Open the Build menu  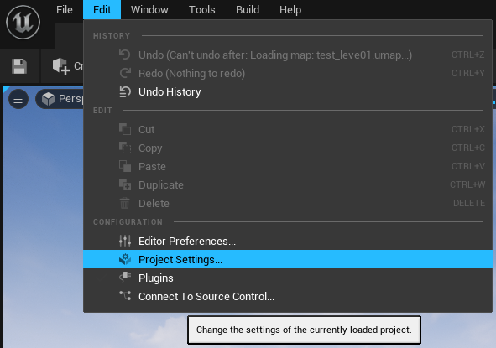click(248, 10)
